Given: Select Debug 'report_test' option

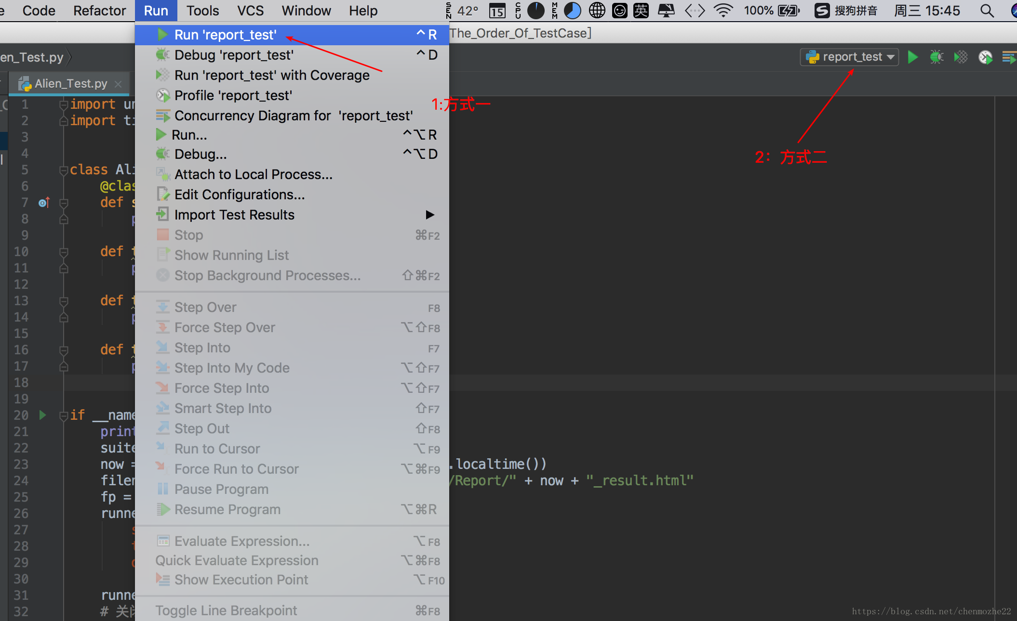Looking at the screenshot, I should click(x=233, y=54).
